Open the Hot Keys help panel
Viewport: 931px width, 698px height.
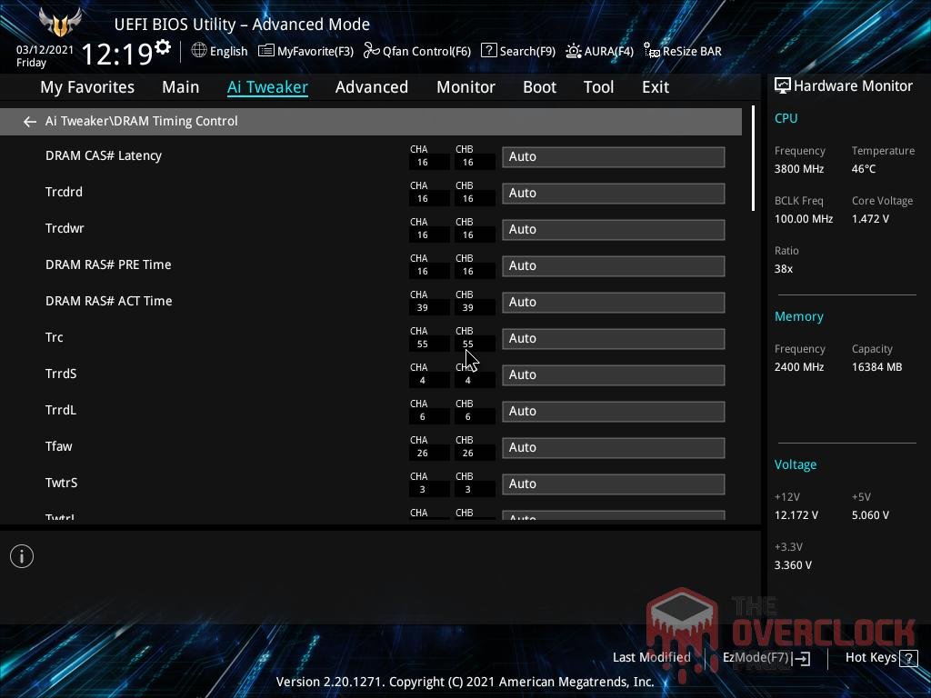click(x=870, y=657)
